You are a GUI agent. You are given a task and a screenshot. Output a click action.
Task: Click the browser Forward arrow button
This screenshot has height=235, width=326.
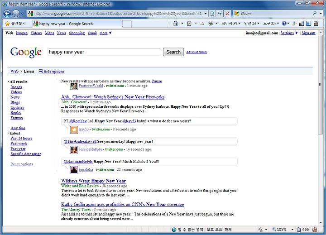coord(16,14)
